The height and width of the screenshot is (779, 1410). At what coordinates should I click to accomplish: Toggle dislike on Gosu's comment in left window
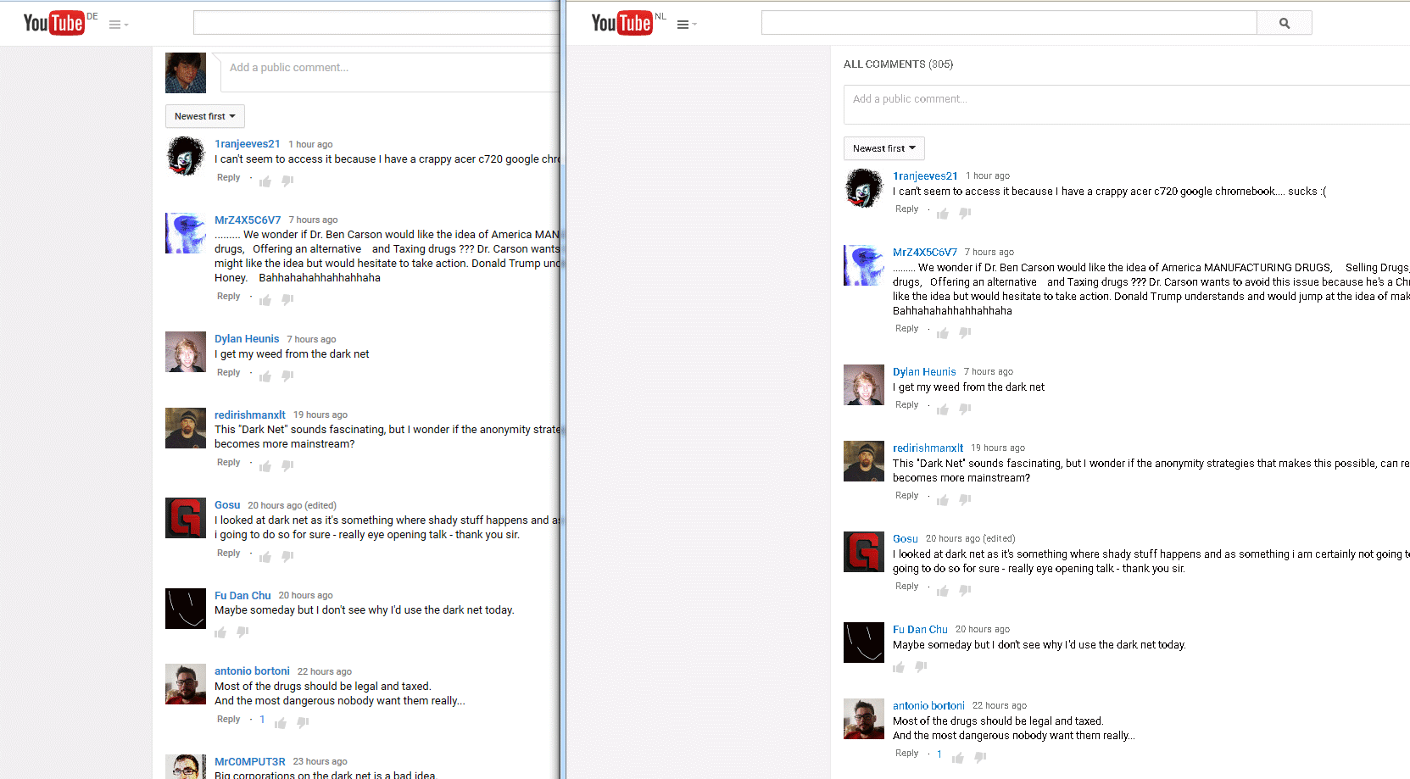coord(287,556)
